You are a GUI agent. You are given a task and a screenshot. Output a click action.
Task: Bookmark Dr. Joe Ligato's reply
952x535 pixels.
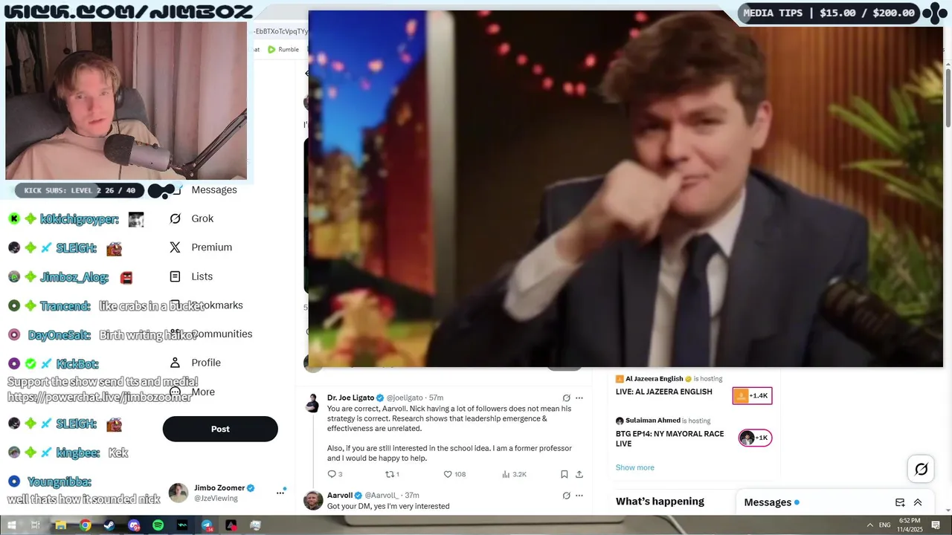(x=565, y=474)
